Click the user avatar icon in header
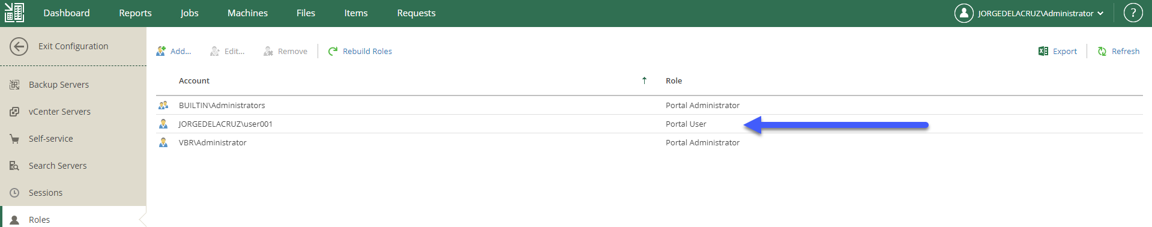 tap(964, 13)
